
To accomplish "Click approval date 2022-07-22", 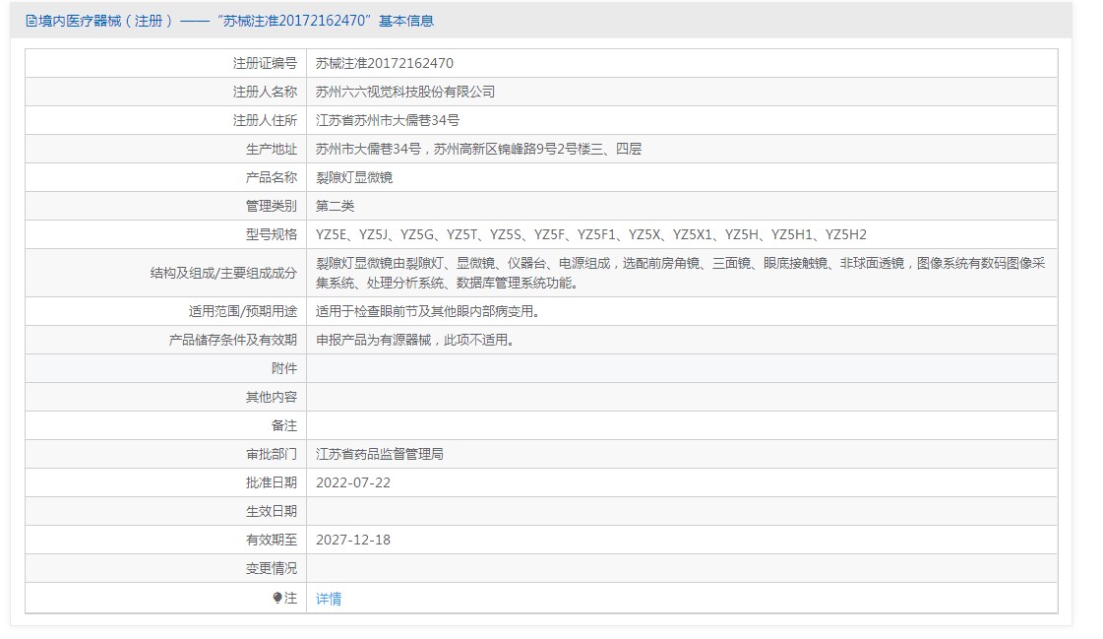I will coord(353,482).
